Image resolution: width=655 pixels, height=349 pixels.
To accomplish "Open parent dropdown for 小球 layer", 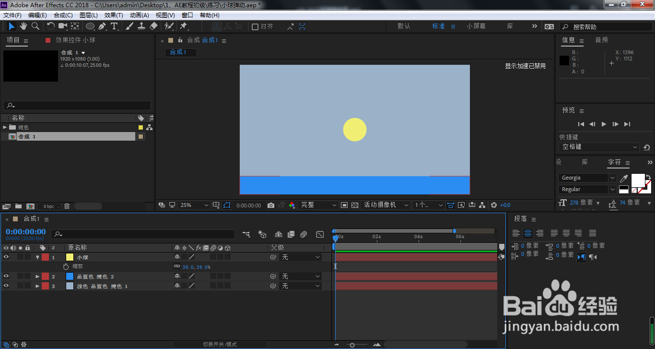I will coord(301,257).
